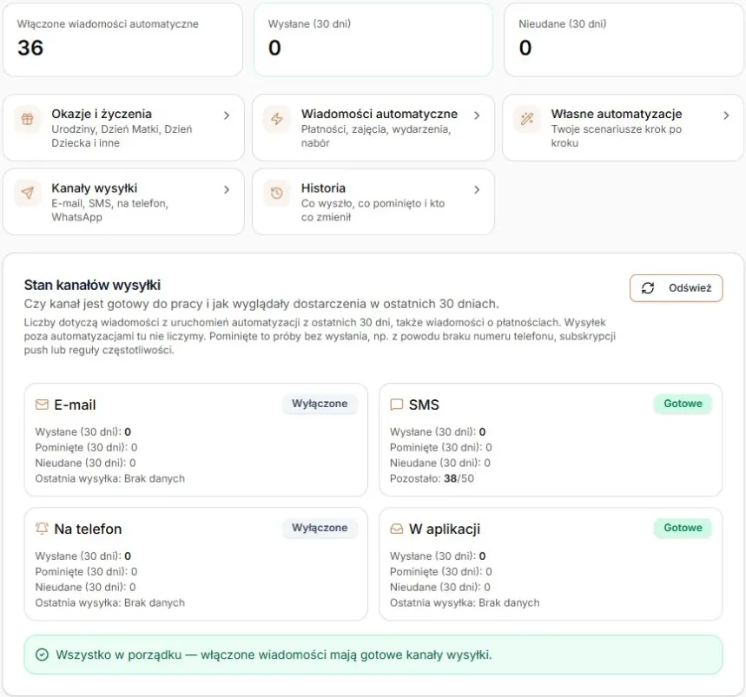746x697 pixels.
Task: Open Kanały wysyłki via its chevron arrow
Action: [227, 190]
